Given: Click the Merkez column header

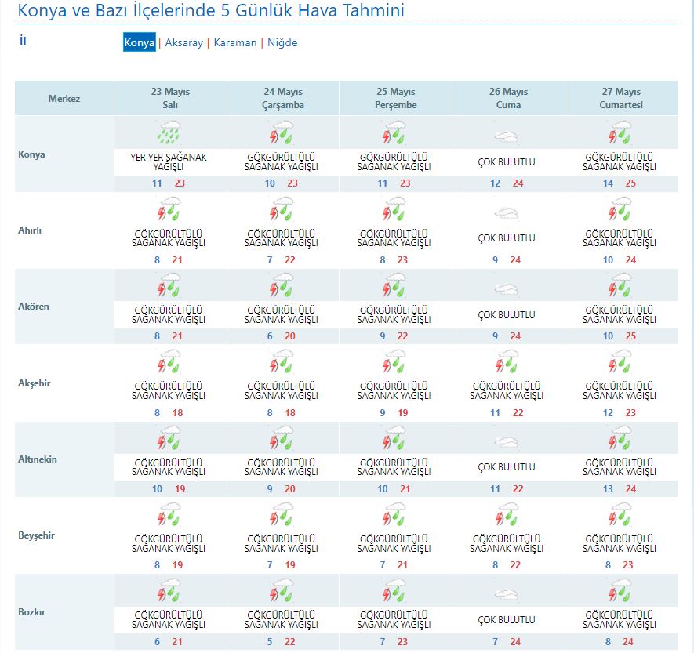Looking at the screenshot, I should tap(64, 99).
